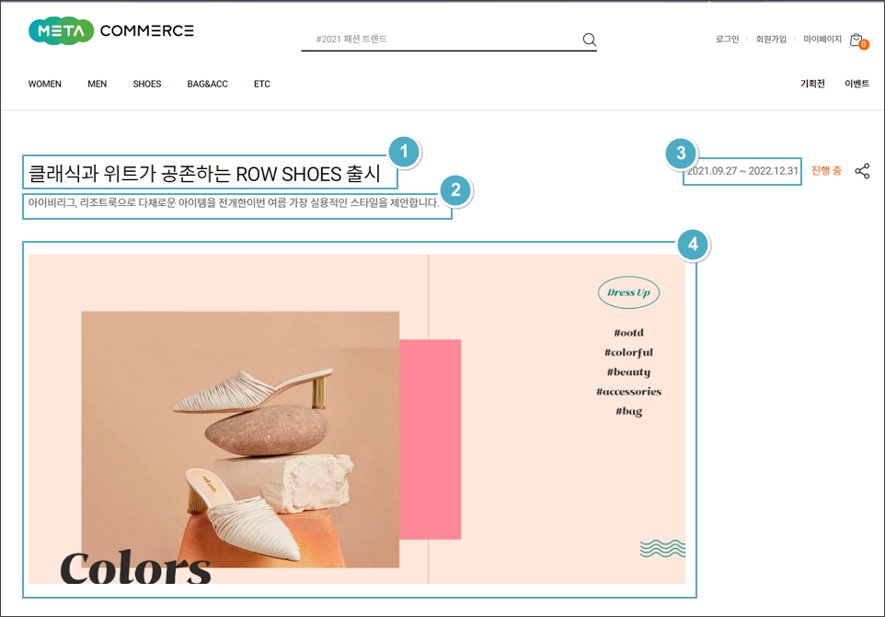Viewport: 885px width, 617px height.
Task: Click the numbered badge 1 marker
Action: point(403,153)
